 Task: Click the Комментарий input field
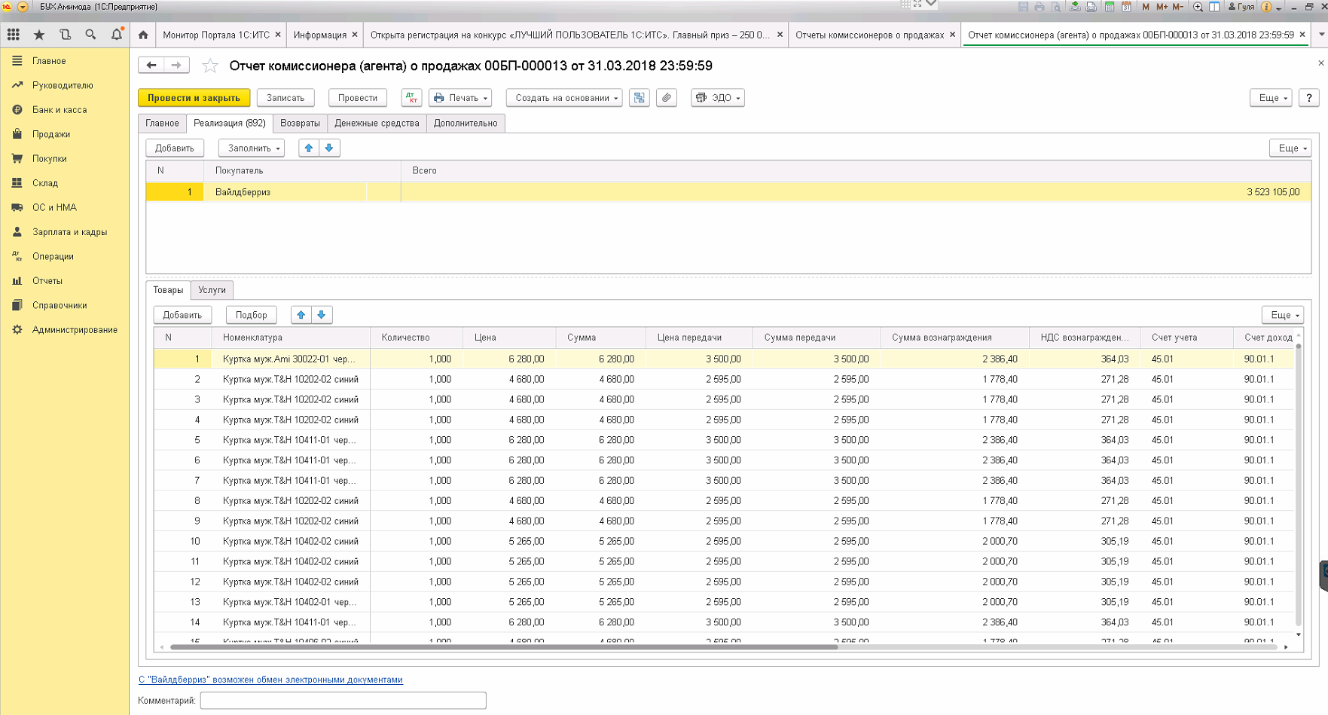click(343, 701)
